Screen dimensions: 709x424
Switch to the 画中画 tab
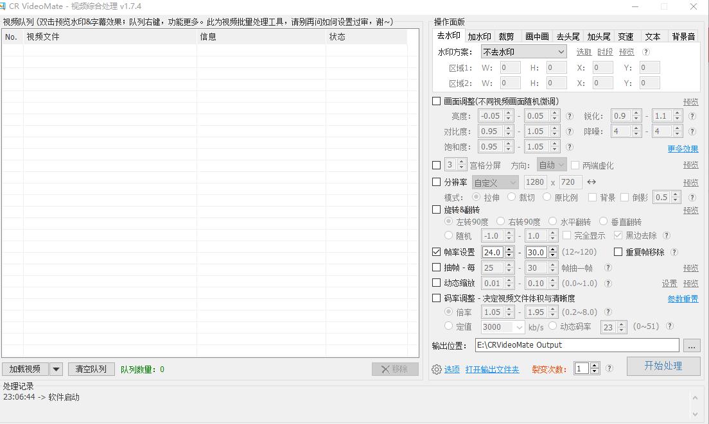pyautogui.click(x=537, y=36)
